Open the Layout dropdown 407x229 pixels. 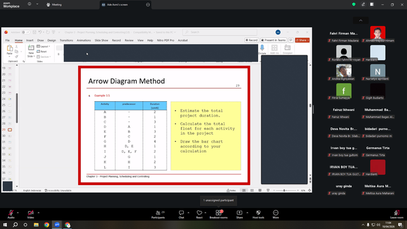coord(43,46)
